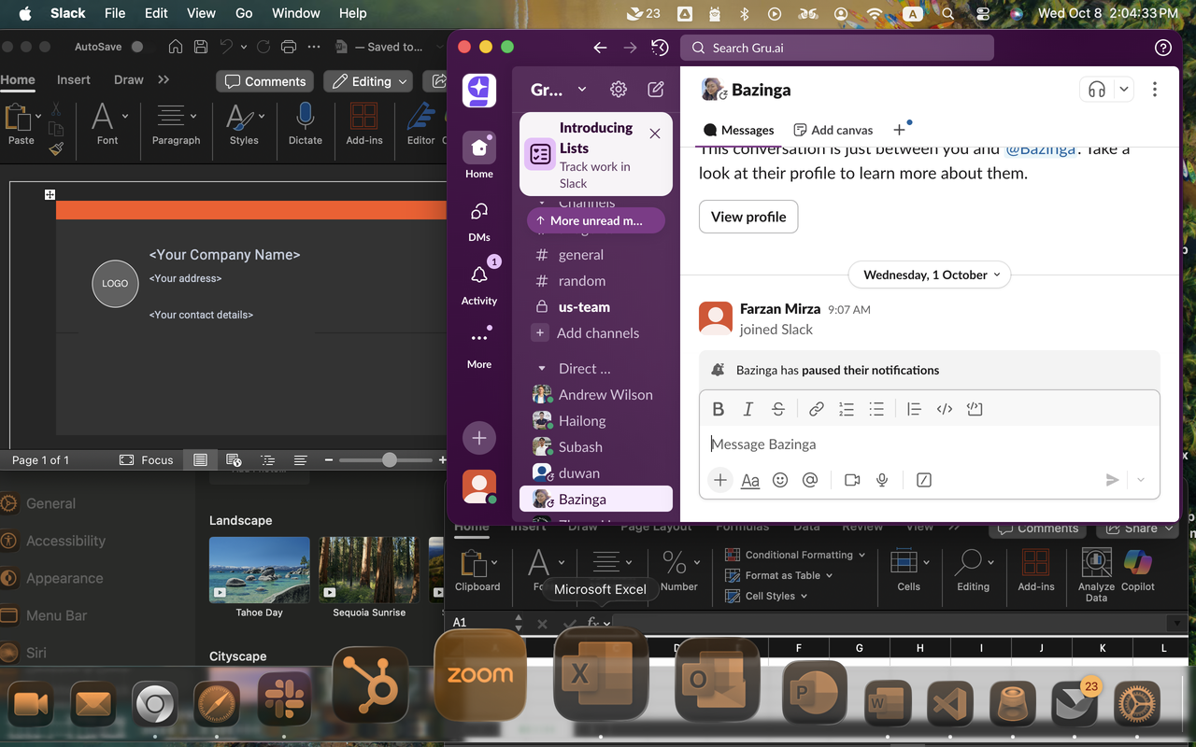Click the mention @ icon in composer
The width and height of the screenshot is (1196, 747).
click(x=810, y=480)
